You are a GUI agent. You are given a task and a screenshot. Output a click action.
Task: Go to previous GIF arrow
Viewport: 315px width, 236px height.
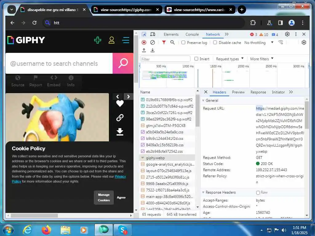(118, 97)
